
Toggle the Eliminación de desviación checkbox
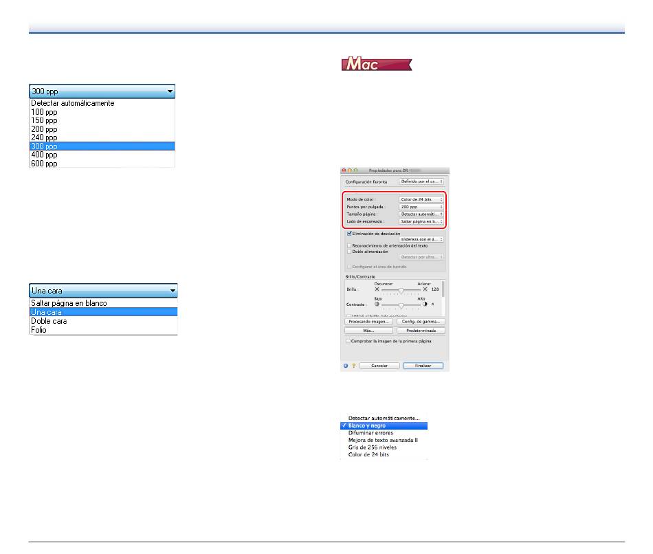(349, 234)
